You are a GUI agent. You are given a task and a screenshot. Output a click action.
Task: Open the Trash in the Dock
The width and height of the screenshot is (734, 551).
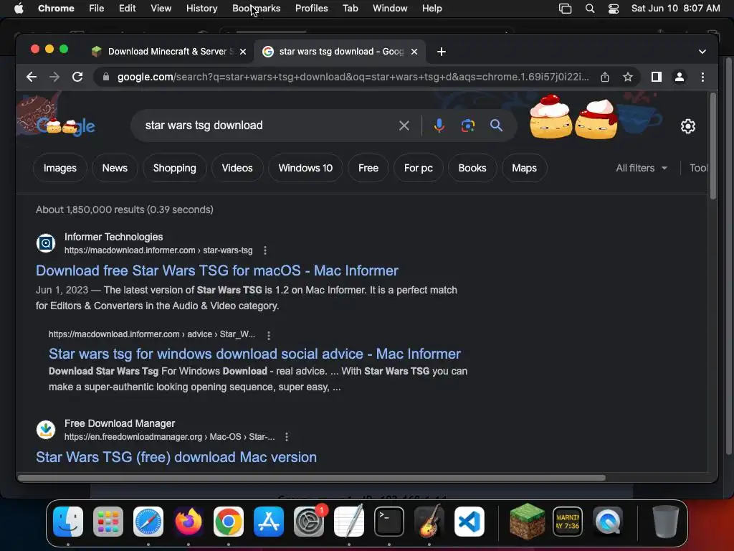click(x=666, y=522)
